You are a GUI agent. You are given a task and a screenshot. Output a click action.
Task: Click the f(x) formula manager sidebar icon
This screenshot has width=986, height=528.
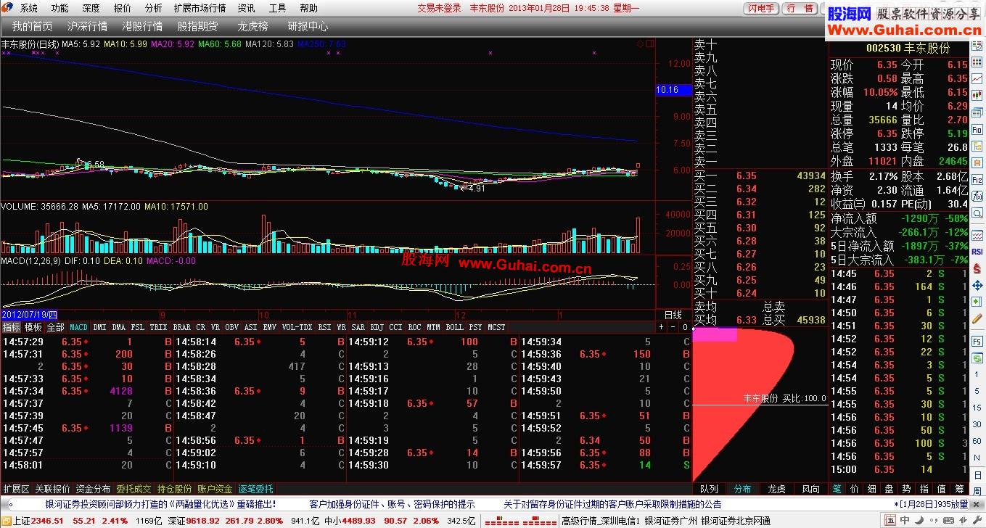(977, 196)
